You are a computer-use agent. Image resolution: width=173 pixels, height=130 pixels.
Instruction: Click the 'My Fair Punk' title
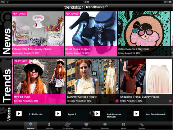coord(22,97)
